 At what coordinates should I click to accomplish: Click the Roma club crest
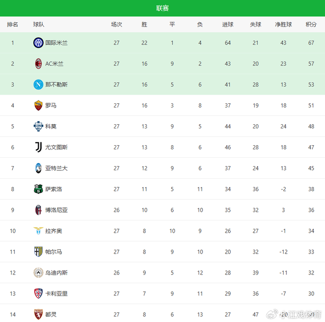[38, 106]
